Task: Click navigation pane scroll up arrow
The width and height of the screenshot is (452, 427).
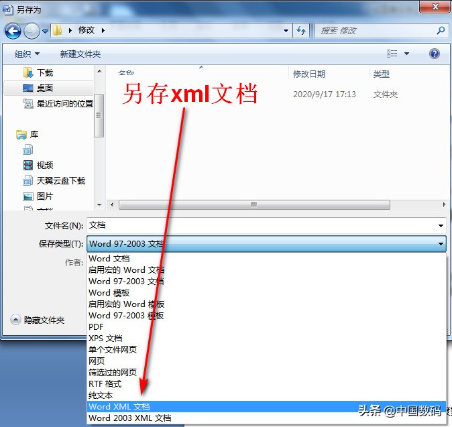Action: 99,71
